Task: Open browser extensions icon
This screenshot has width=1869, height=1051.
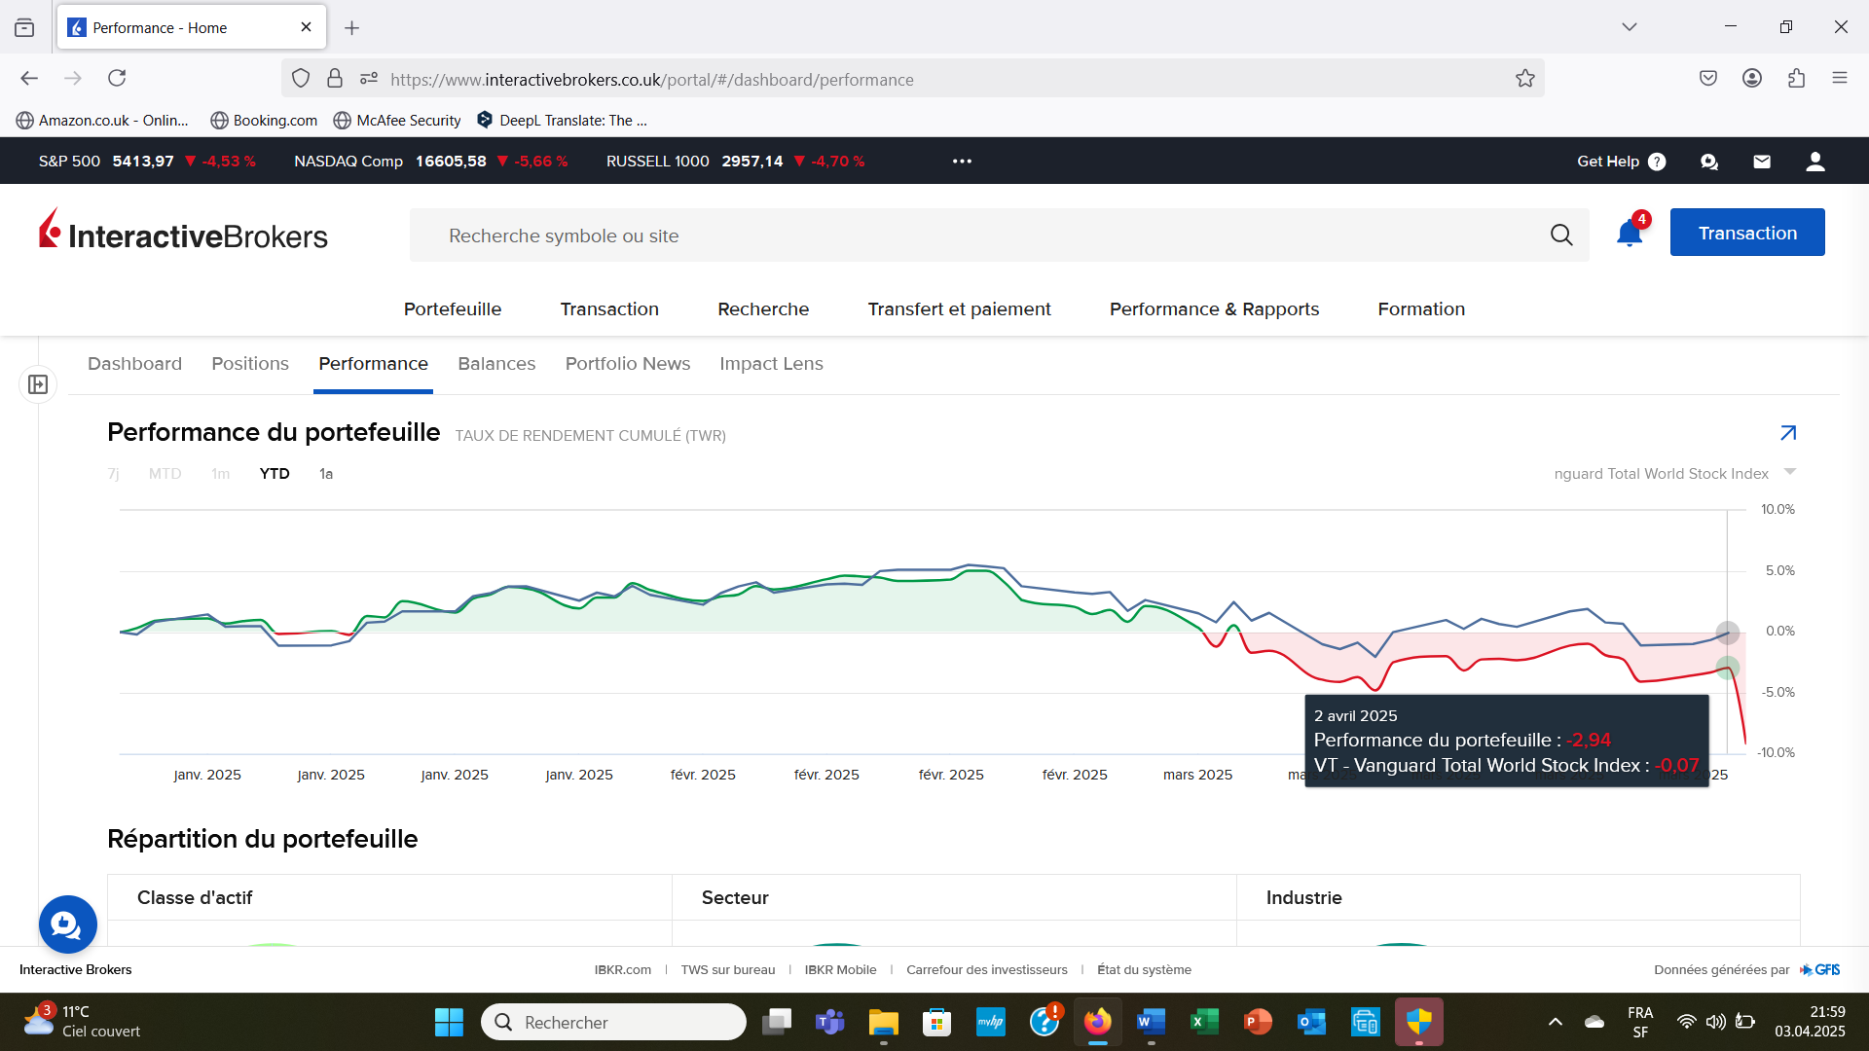Action: [x=1796, y=78]
